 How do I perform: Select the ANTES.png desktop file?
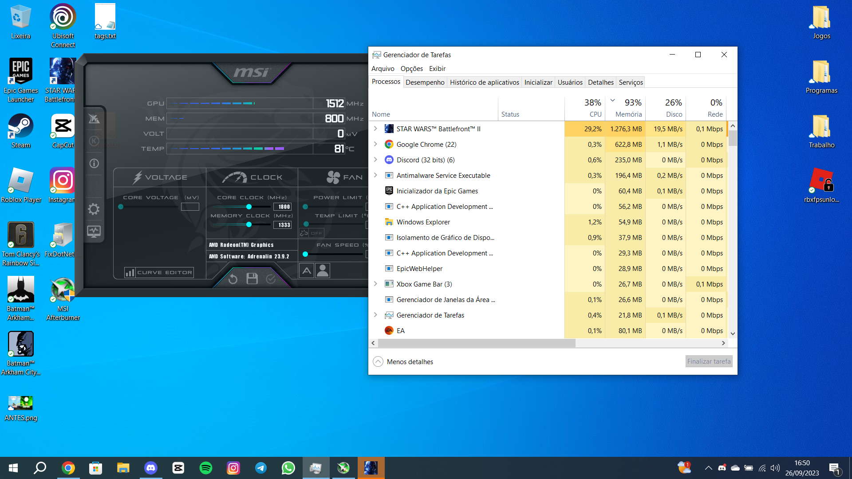coord(21,408)
